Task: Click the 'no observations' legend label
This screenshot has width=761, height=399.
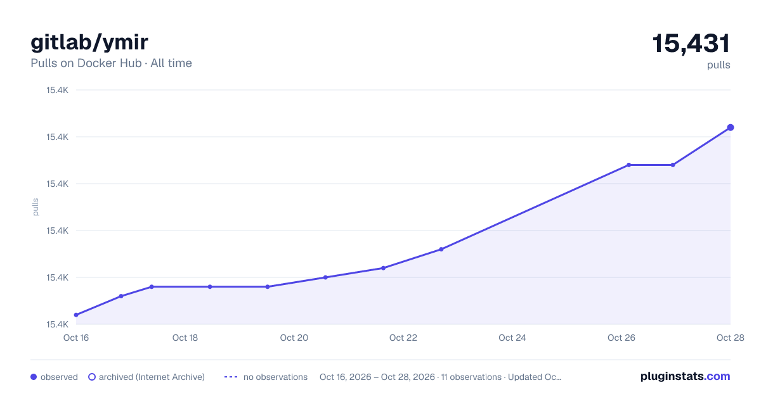Action: (x=275, y=377)
